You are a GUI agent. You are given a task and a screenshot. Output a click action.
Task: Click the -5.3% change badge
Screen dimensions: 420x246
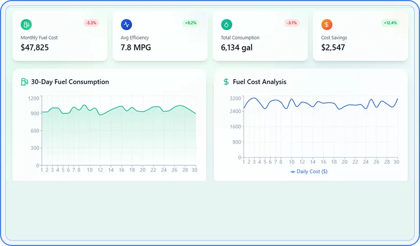[x=91, y=23]
